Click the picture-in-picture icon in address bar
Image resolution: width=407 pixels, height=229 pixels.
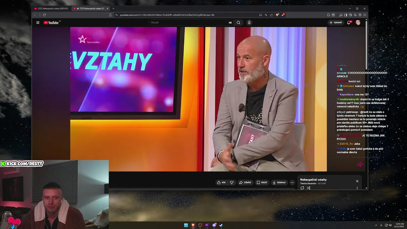coord(260,15)
